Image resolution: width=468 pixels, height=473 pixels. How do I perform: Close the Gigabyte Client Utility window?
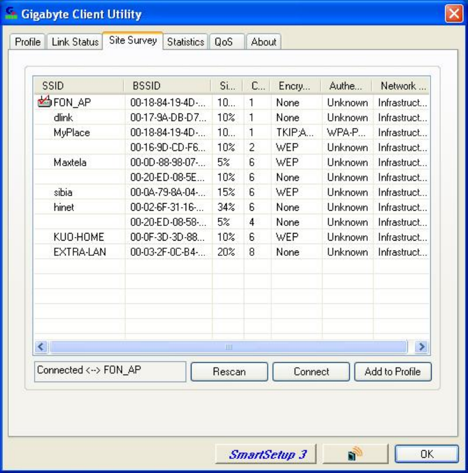(x=454, y=13)
